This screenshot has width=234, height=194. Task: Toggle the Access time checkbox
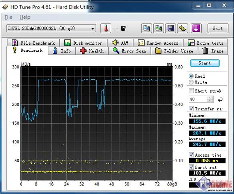(191, 155)
